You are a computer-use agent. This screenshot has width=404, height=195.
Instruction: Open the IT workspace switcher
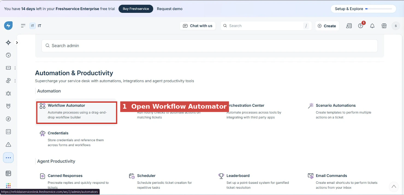pyautogui.click(x=35, y=26)
